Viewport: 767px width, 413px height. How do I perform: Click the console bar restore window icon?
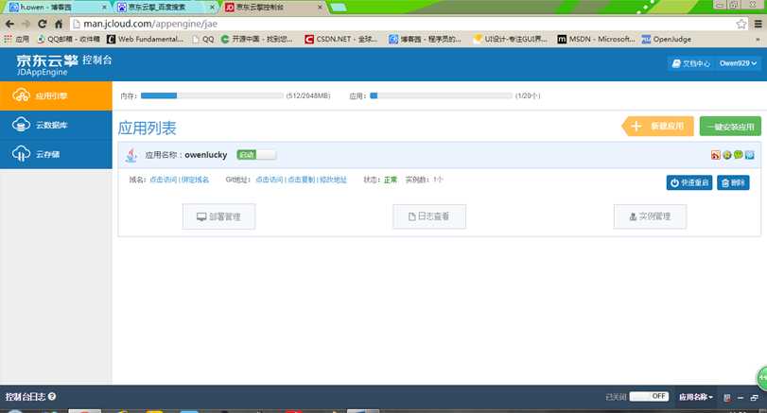tap(755, 398)
